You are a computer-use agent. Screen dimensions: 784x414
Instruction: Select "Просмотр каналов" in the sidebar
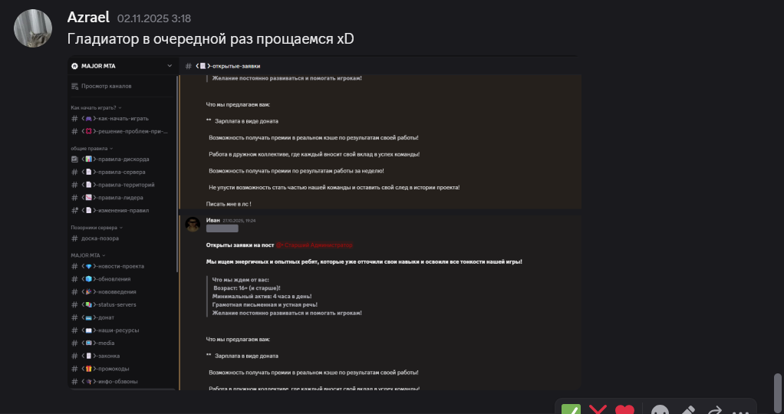click(x=106, y=86)
